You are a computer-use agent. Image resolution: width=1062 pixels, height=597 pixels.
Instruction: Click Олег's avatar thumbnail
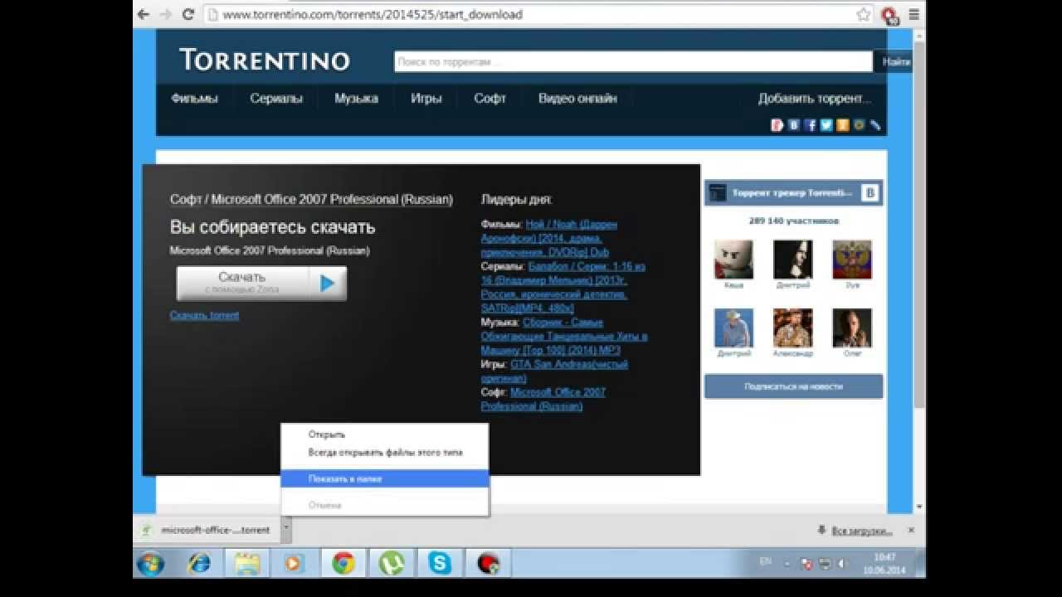(x=852, y=328)
